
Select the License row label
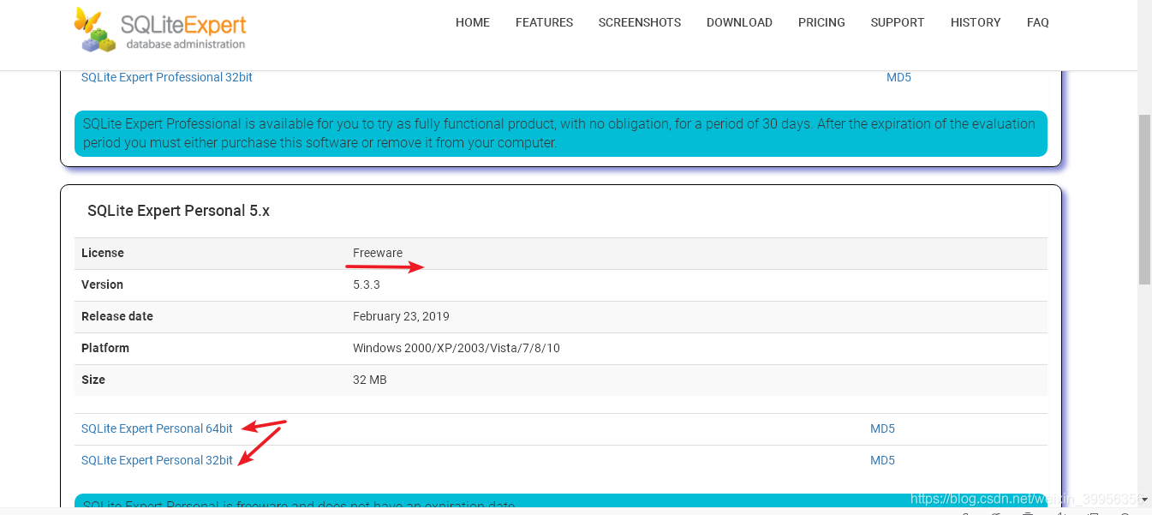tap(103, 253)
